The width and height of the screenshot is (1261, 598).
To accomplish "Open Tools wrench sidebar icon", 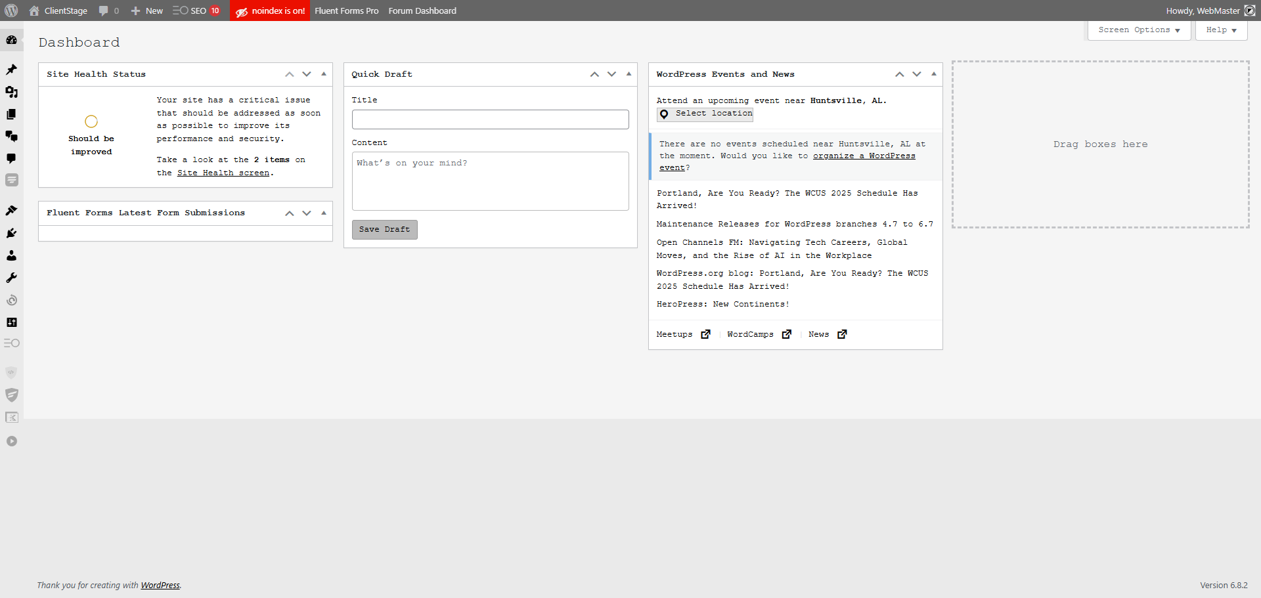I will 12,278.
